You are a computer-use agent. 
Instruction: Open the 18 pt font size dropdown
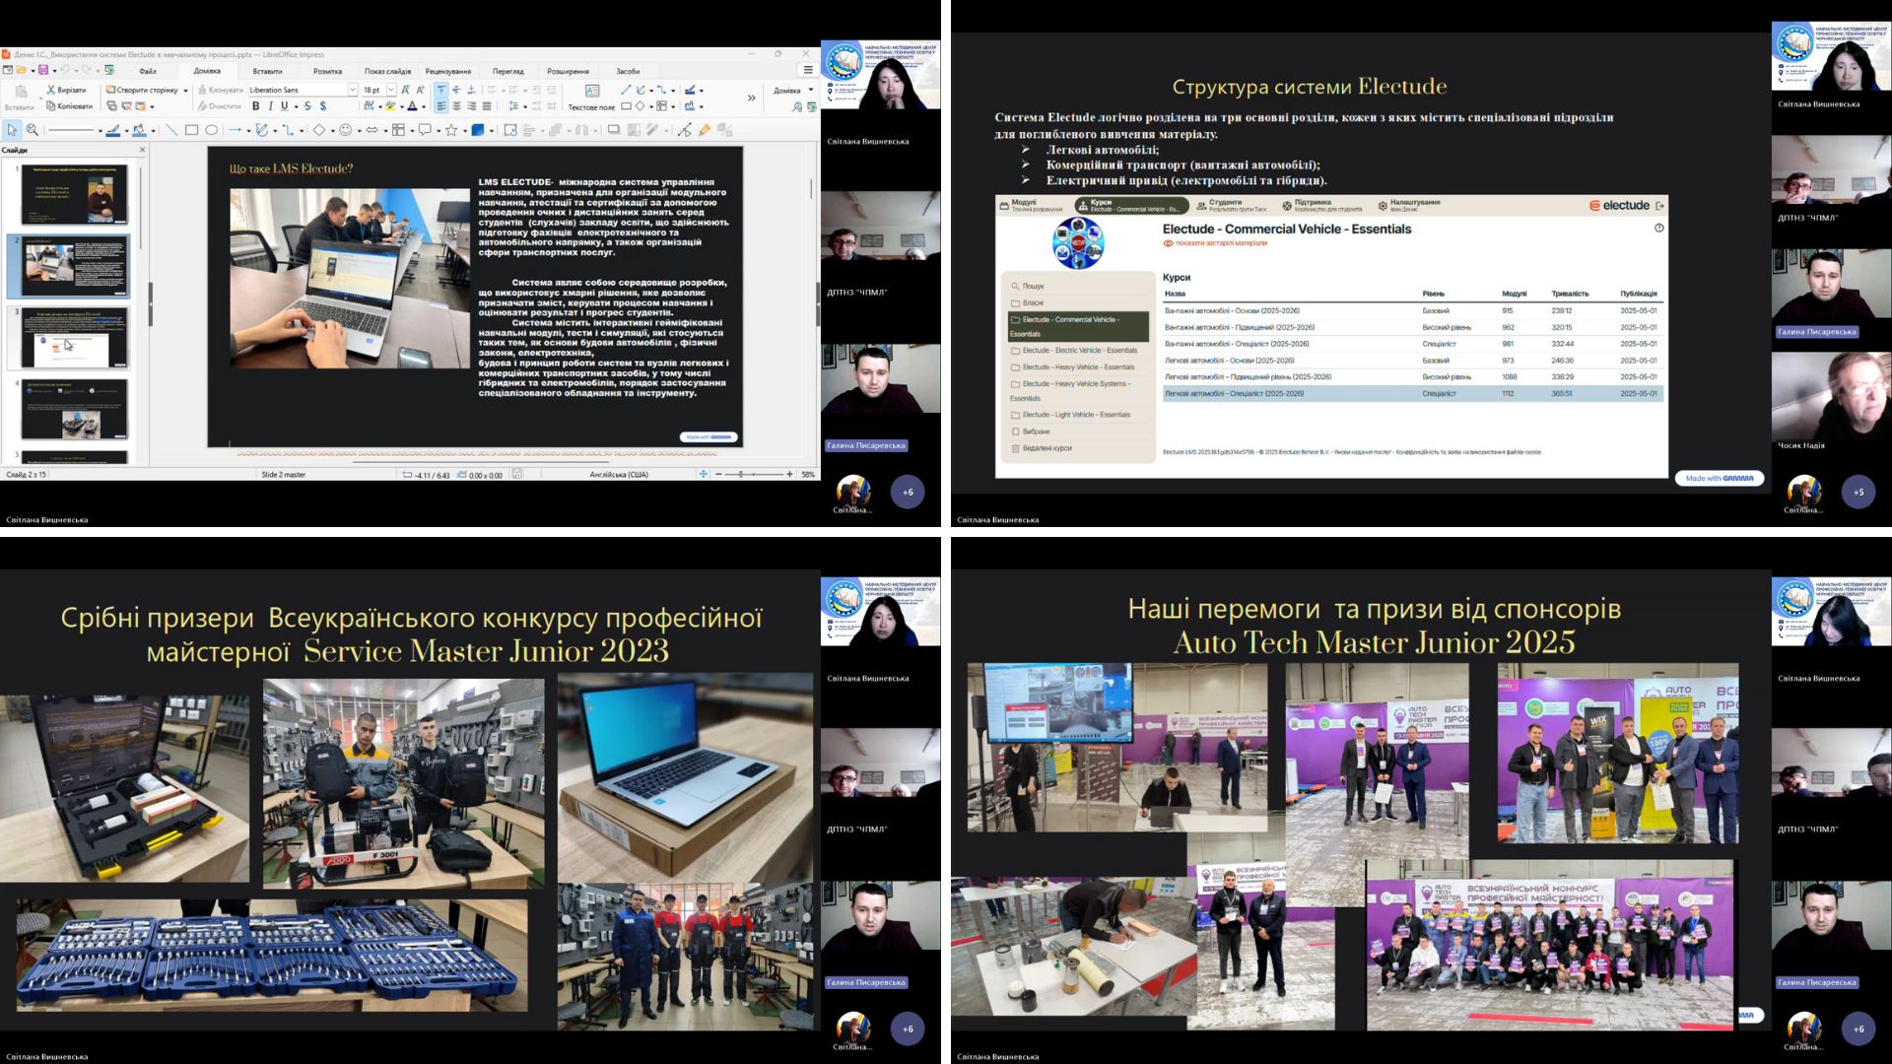tap(391, 90)
